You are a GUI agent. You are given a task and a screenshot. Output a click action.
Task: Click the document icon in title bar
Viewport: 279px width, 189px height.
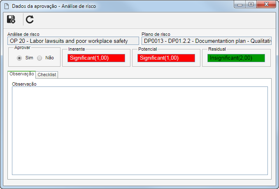pyautogui.click(x=7, y=6)
